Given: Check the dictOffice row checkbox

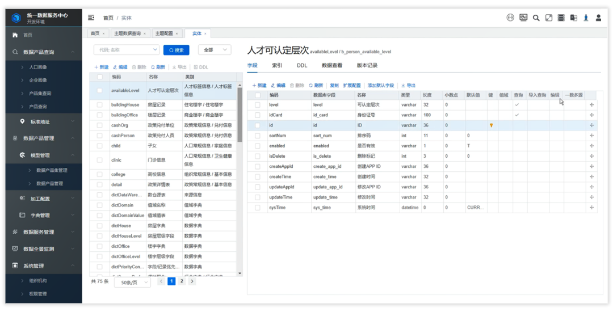Looking at the screenshot, I should coord(100,246).
